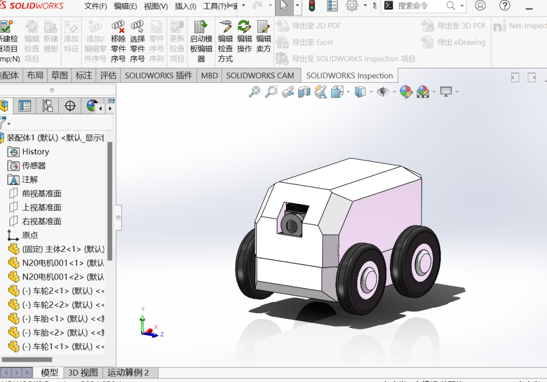This screenshot has height=382, width=547.
Task: Click the View Settings monitor icon
Action: pyautogui.click(x=446, y=92)
